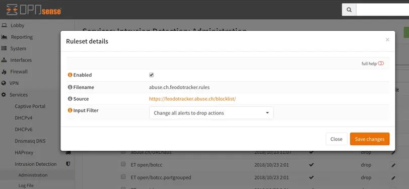Open the Input Filter dropdown
This screenshot has width=409, height=189.
pyautogui.click(x=211, y=113)
